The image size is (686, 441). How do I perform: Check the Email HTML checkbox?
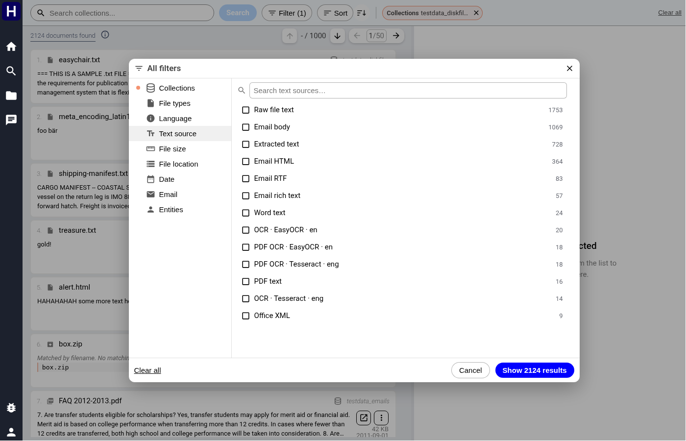[x=246, y=162]
